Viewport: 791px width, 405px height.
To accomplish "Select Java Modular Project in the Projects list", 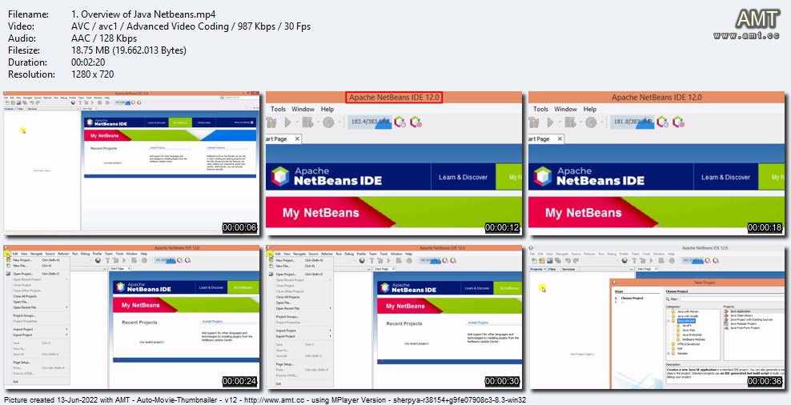I will click(743, 324).
